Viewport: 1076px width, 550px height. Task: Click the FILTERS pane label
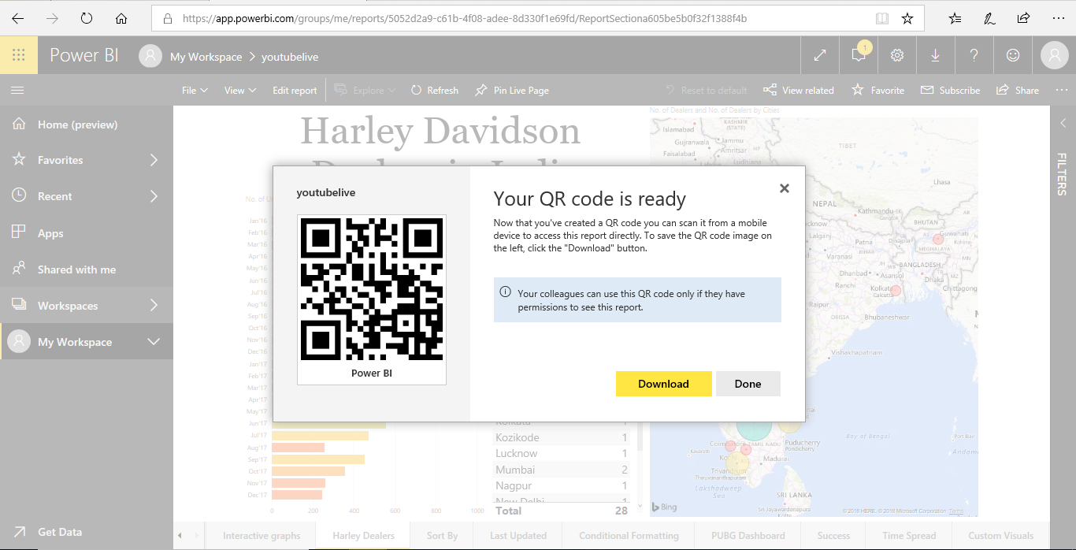[x=1062, y=174]
